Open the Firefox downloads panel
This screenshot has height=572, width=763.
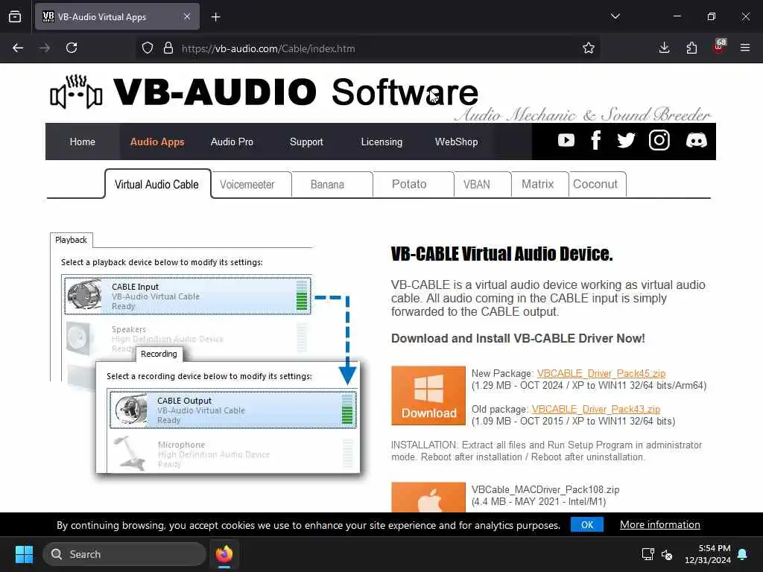tap(664, 48)
